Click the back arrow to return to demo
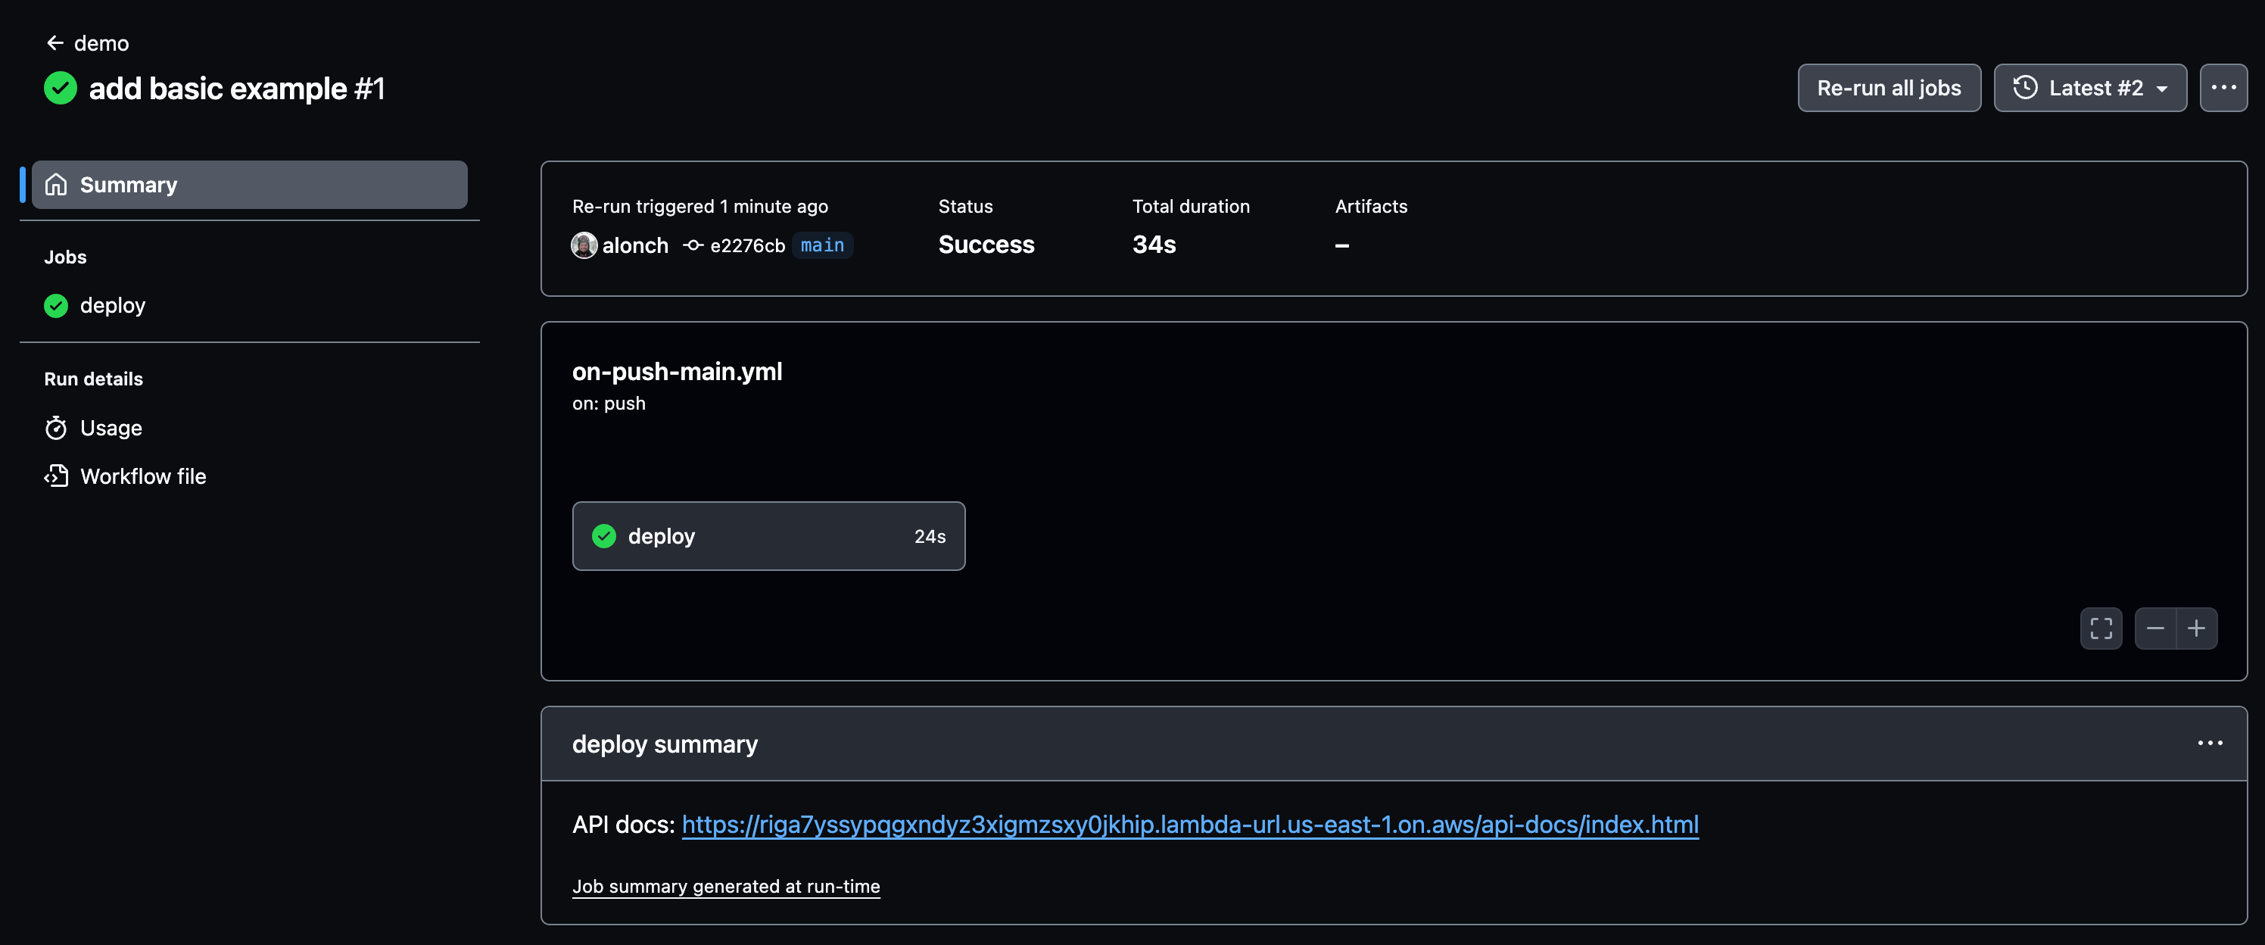This screenshot has height=945, width=2265. [55, 42]
